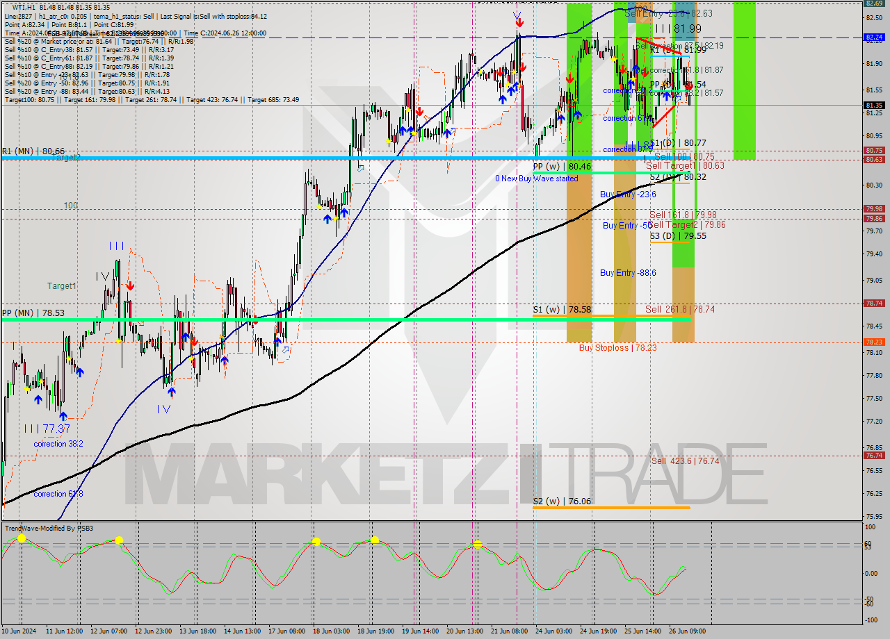Click the 'correction 38.2' label
This screenshot has height=639, width=890.
[x=59, y=444]
